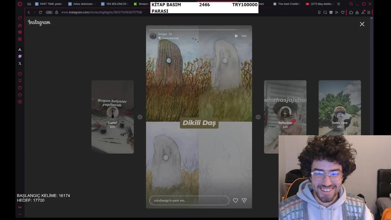Switch to the PART TIME yedek tab

tap(49, 4)
